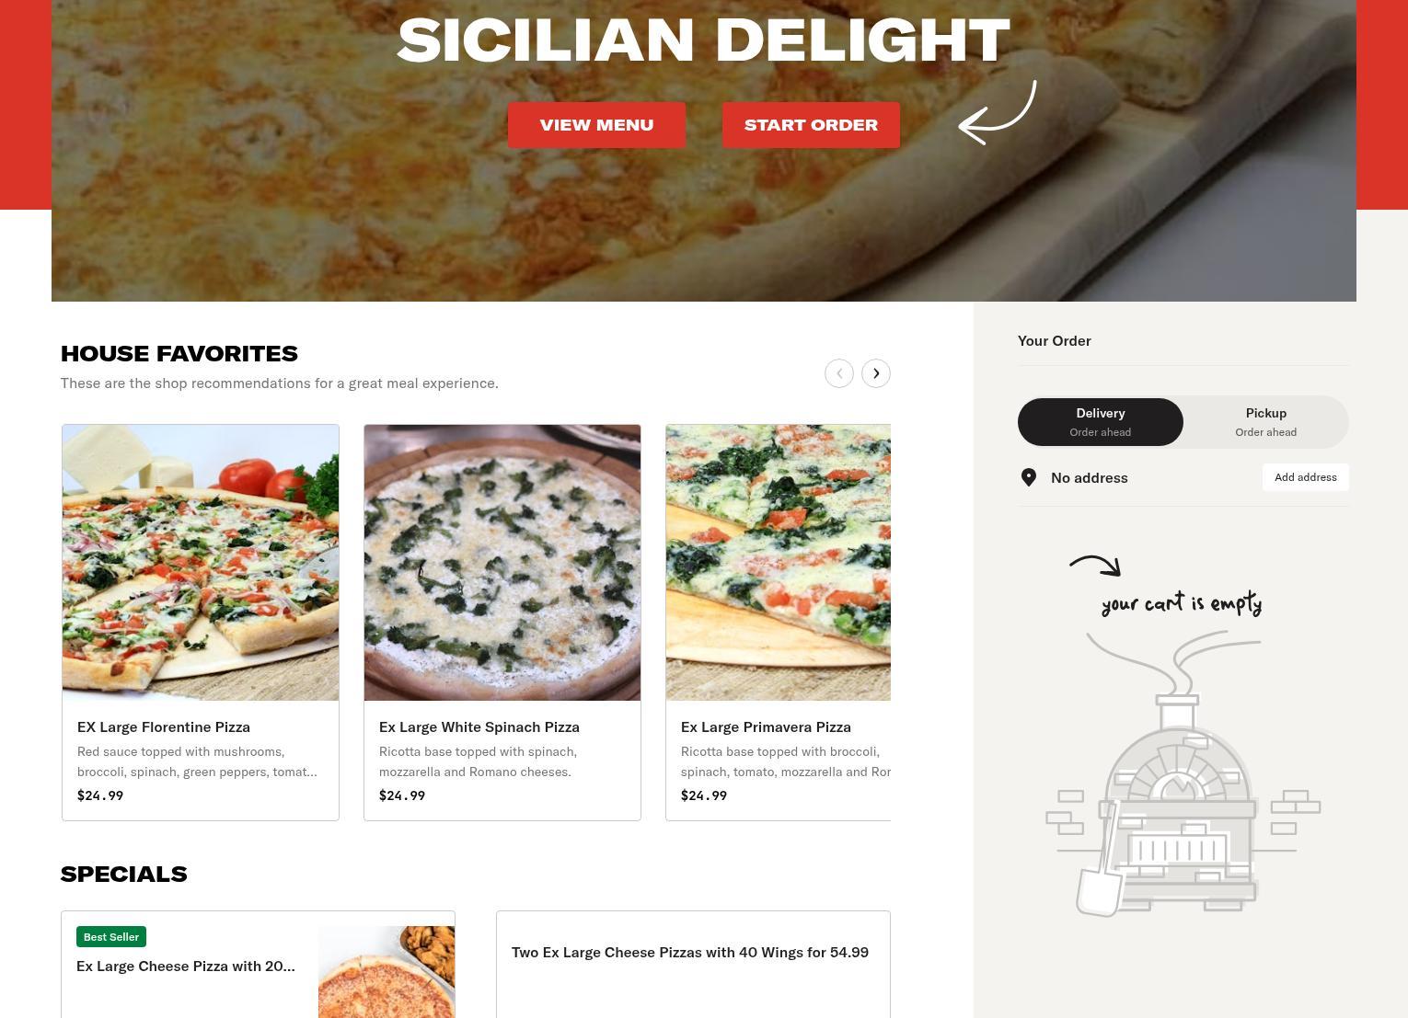Click the Start Order button
Image resolution: width=1408 pixels, height=1018 pixels.
pyautogui.click(x=811, y=125)
